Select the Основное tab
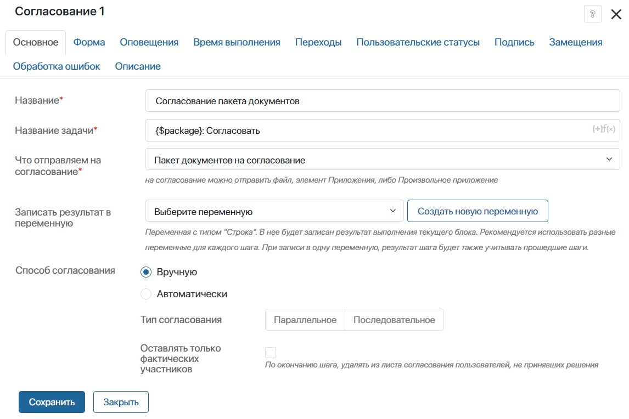The width and height of the screenshot is (629, 419). (36, 42)
